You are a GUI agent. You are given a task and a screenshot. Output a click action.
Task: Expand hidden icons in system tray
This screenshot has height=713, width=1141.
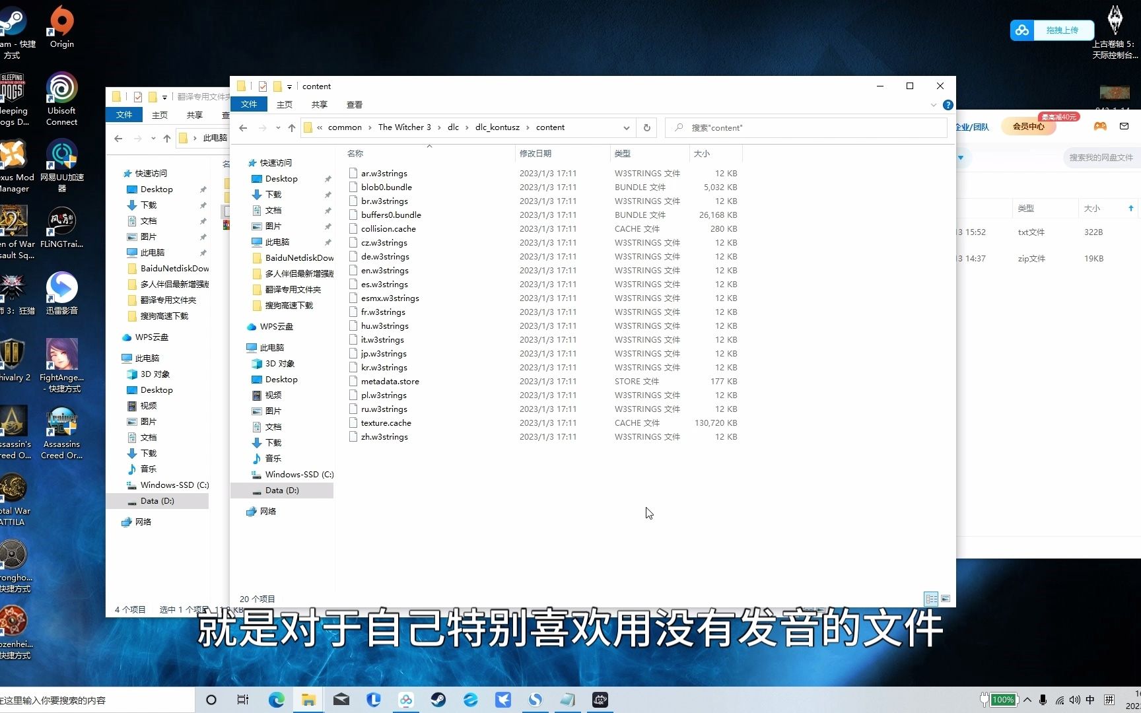point(1027,700)
